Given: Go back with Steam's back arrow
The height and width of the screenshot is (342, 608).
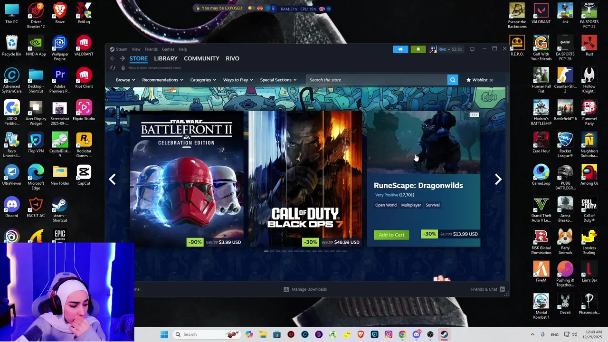Looking at the screenshot, I should pyautogui.click(x=112, y=58).
